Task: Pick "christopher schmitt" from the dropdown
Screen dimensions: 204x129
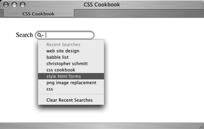Action: 67,64
